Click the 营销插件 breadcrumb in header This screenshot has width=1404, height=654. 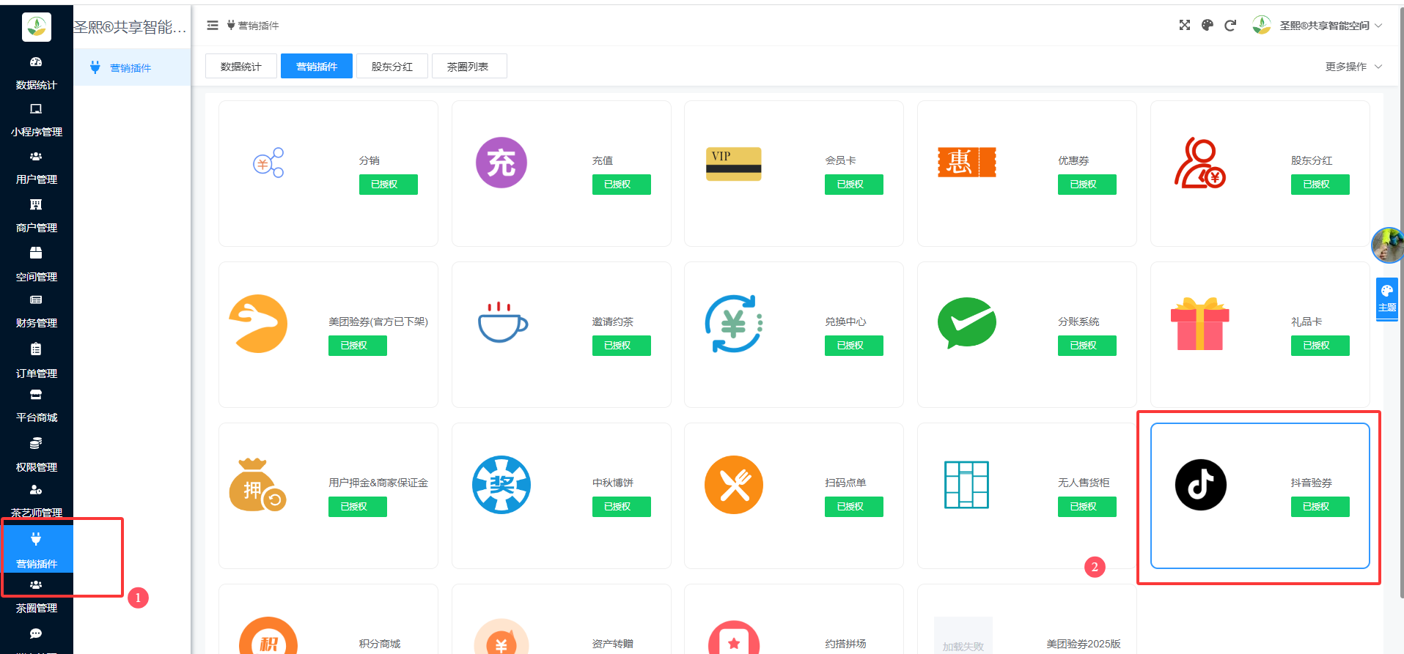[253, 26]
